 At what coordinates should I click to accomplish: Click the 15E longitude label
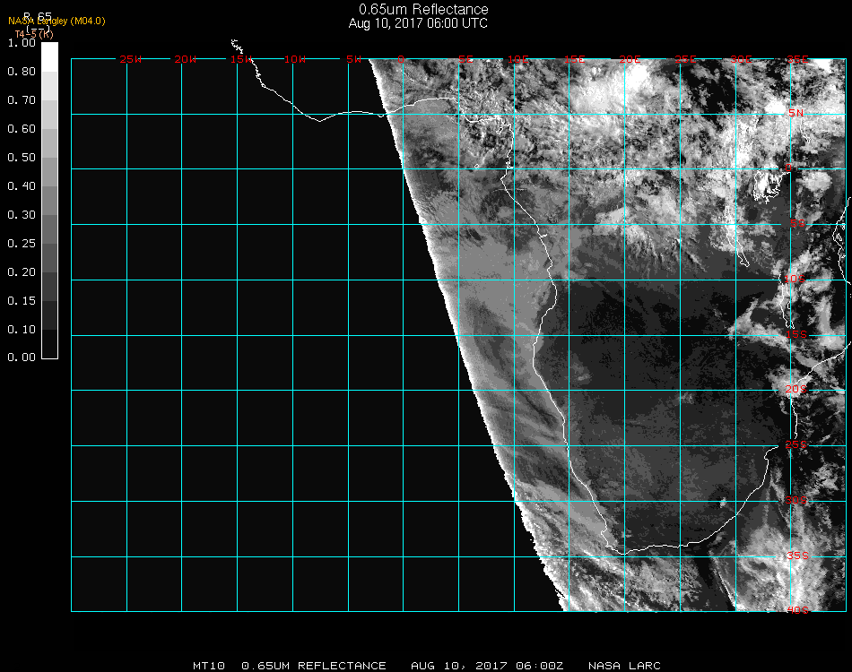(574, 59)
